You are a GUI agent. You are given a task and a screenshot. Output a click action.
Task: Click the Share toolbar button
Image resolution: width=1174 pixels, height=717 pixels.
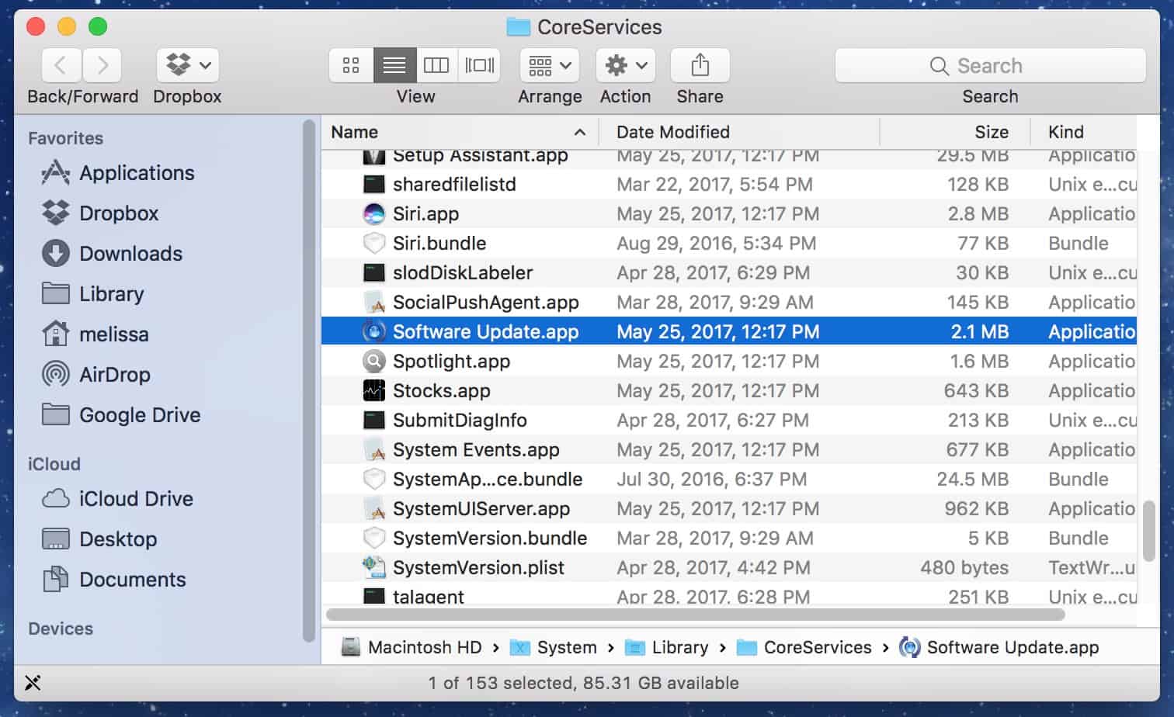[700, 65]
